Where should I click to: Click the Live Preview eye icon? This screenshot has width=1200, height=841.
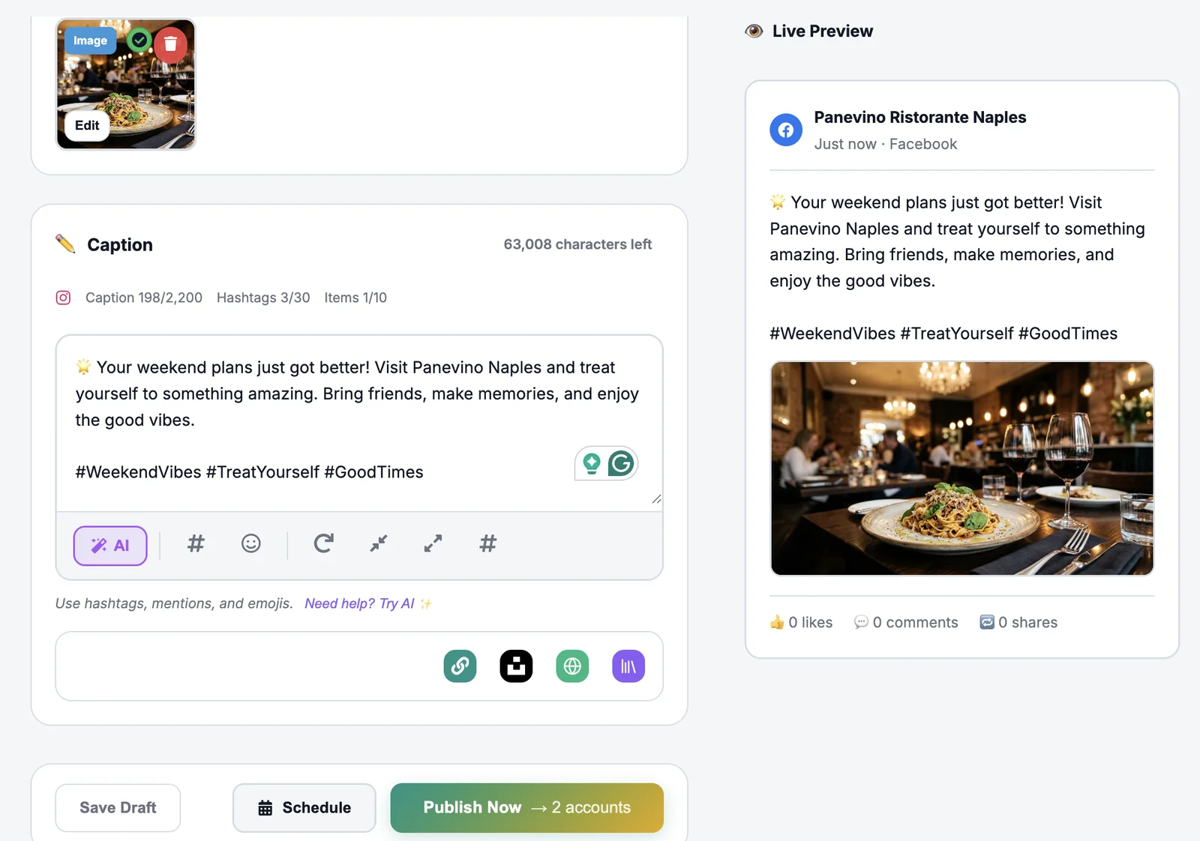tap(754, 31)
